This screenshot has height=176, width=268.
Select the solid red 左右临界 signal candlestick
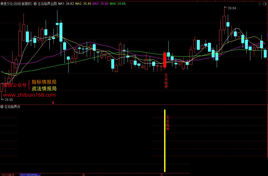click(x=165, y=60)
